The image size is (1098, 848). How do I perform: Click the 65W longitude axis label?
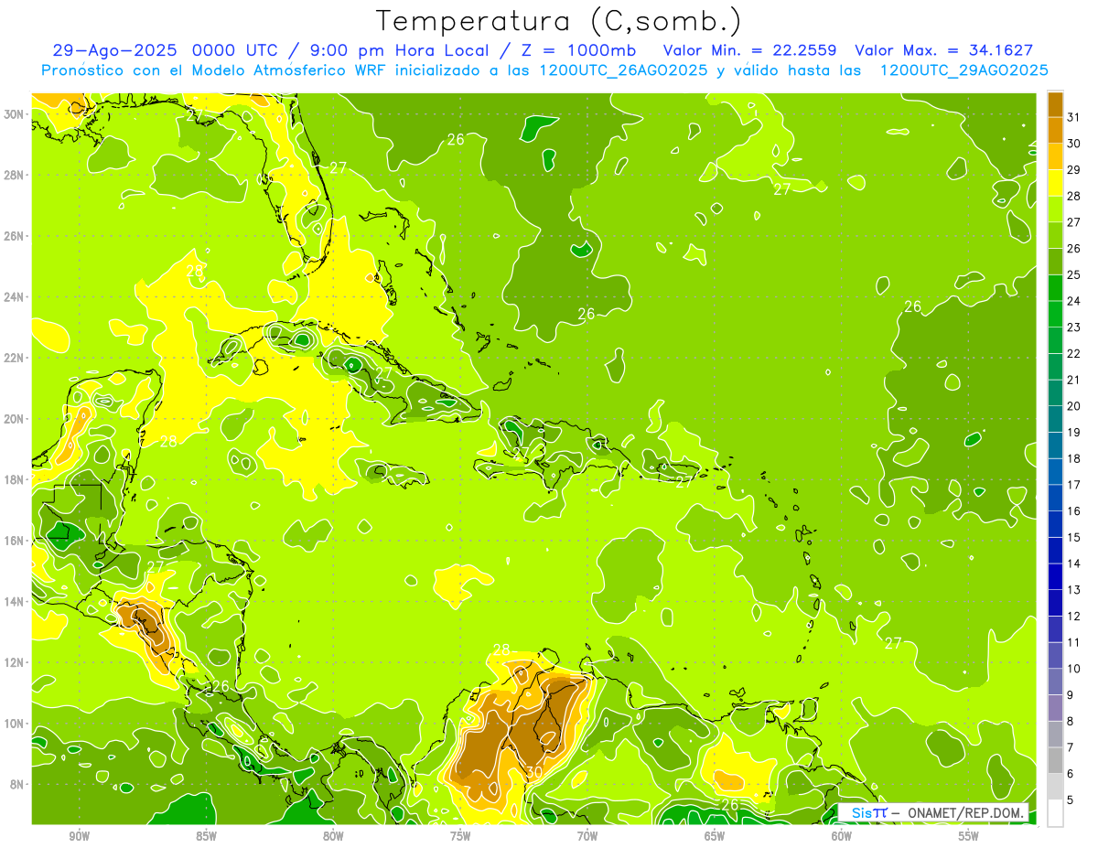pos(715,836)
